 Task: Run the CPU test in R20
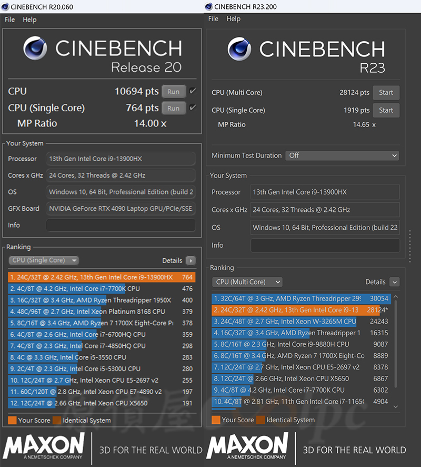pos(174,91)
